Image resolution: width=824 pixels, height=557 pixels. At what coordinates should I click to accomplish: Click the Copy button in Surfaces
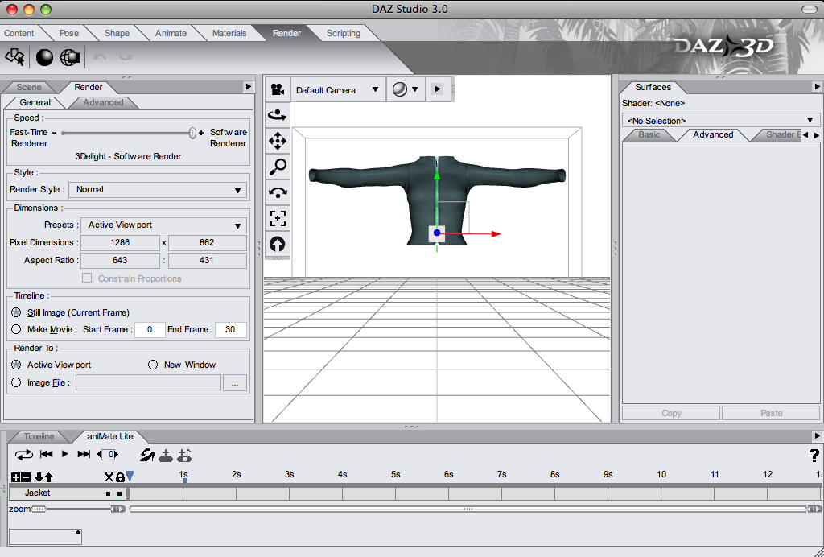click(671, 413)
